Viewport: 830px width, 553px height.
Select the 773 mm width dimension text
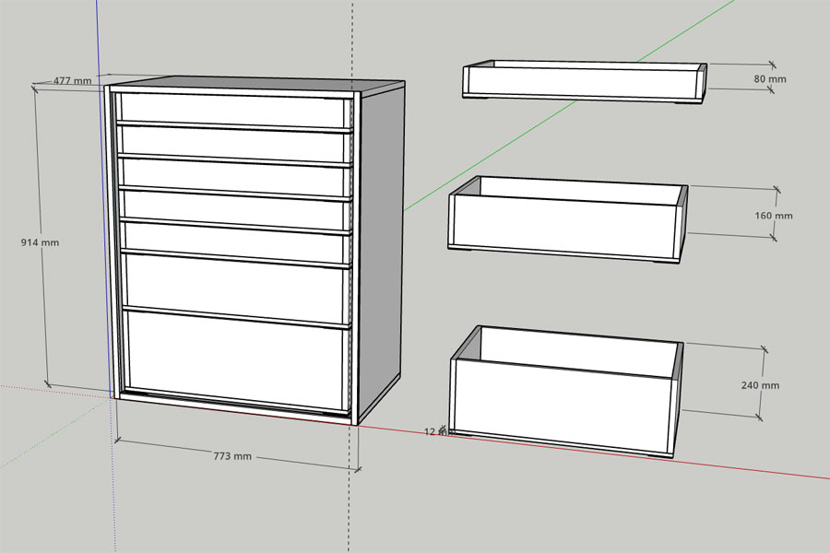[x=232, y=456]
